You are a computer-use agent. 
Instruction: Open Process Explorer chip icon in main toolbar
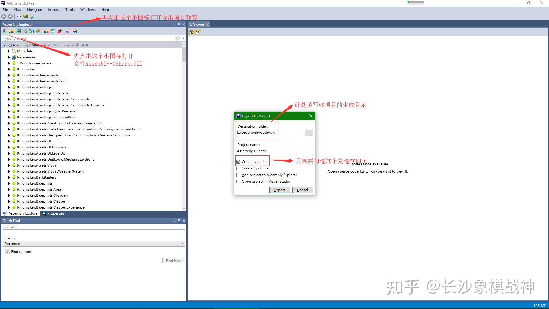pyautogui.click(x=19, y=17)
